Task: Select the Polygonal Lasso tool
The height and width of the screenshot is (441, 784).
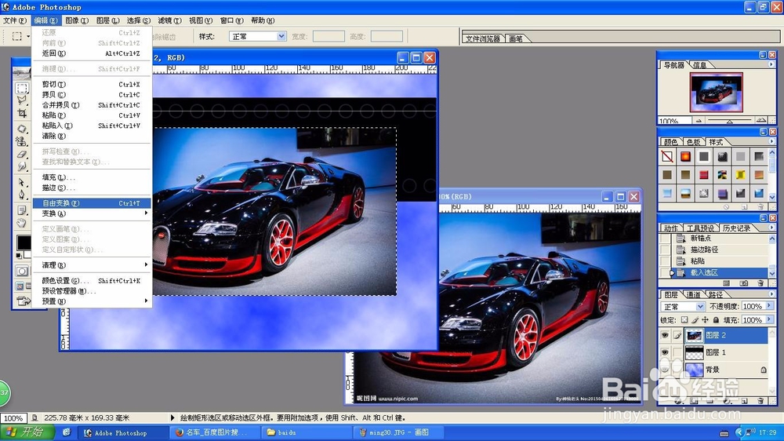Action: click(x=21, y=100)
